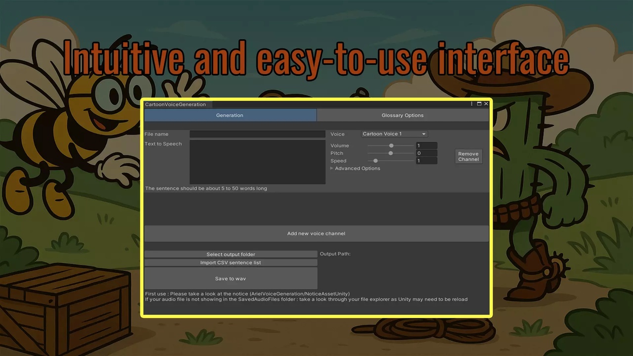633x356 pixels.
Task: Click the Pitch slider handle
Action: [391, 153]
